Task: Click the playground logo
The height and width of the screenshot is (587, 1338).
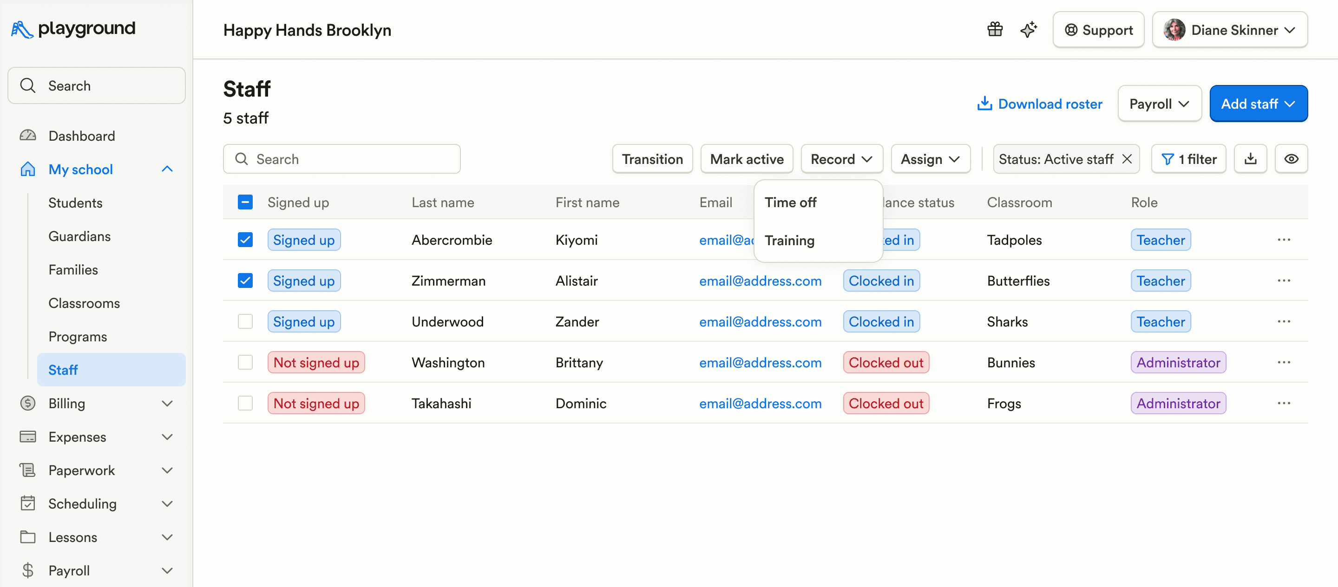Action: pos(73,29)
